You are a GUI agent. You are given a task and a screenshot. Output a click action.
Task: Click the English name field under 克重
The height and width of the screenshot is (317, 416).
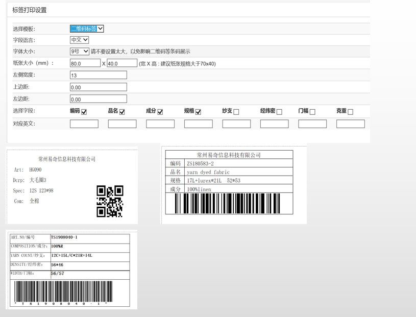click(x=351, y=124)
